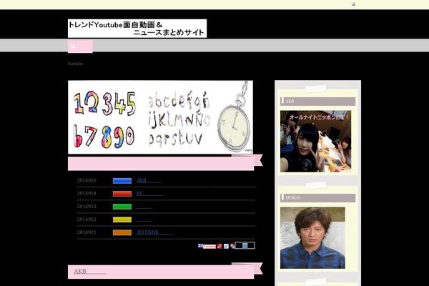The height and width of the screenshot is (286, 429).
Task: Click the Youtube breadcrumb text
Action: (x=75, y=64)
